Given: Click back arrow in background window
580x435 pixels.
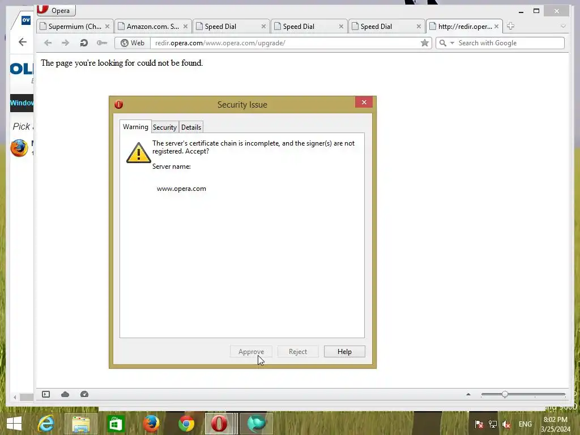Looking at the screenshot, I should [23, 42].
